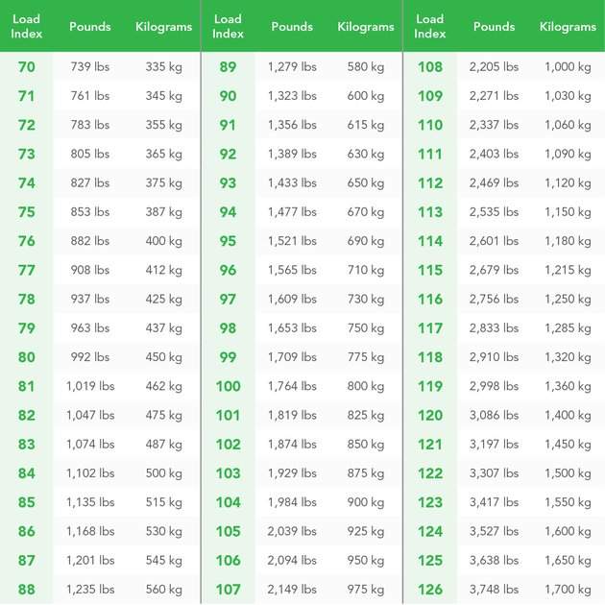Select the 2,205 lbs cell
The width and height of the screenshot is (605, 605).
tap(494, 67)
